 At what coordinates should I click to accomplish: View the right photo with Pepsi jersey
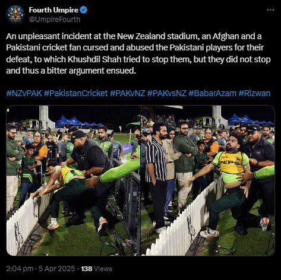point(208,180)
